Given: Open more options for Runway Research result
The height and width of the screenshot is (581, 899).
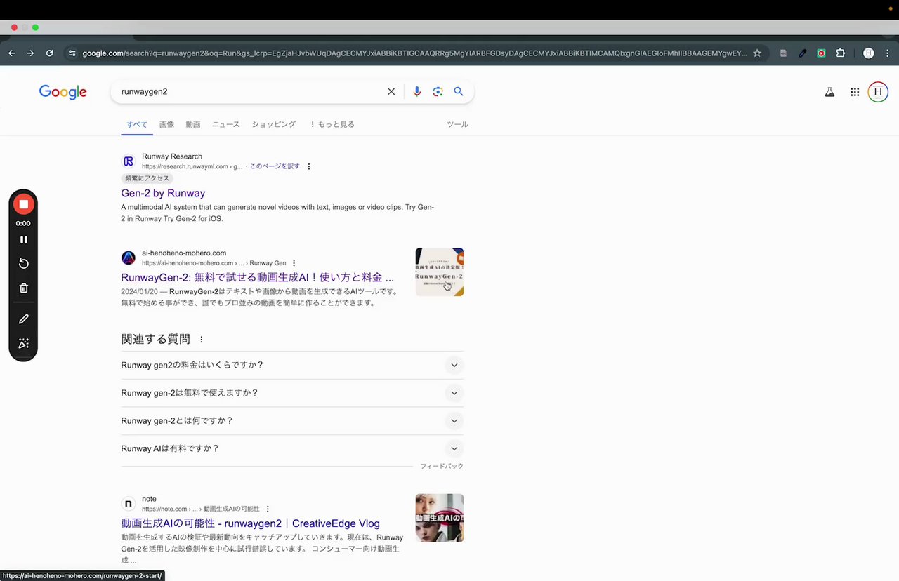Looking at the screenshot, I should point(309,166).
